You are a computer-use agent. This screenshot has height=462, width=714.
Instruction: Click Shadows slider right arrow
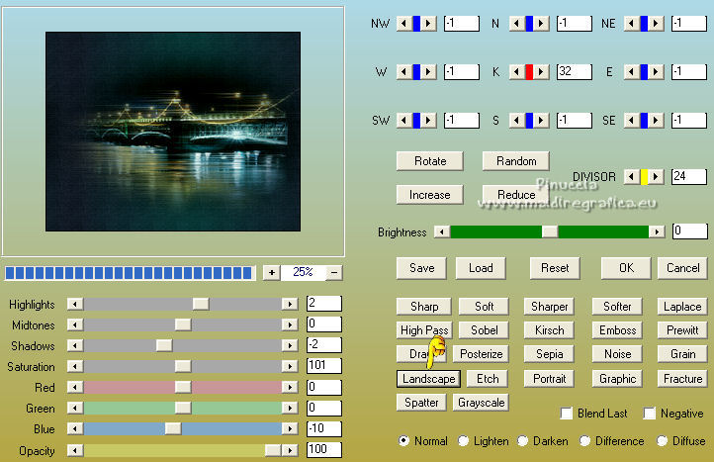(x=290, y=345)
